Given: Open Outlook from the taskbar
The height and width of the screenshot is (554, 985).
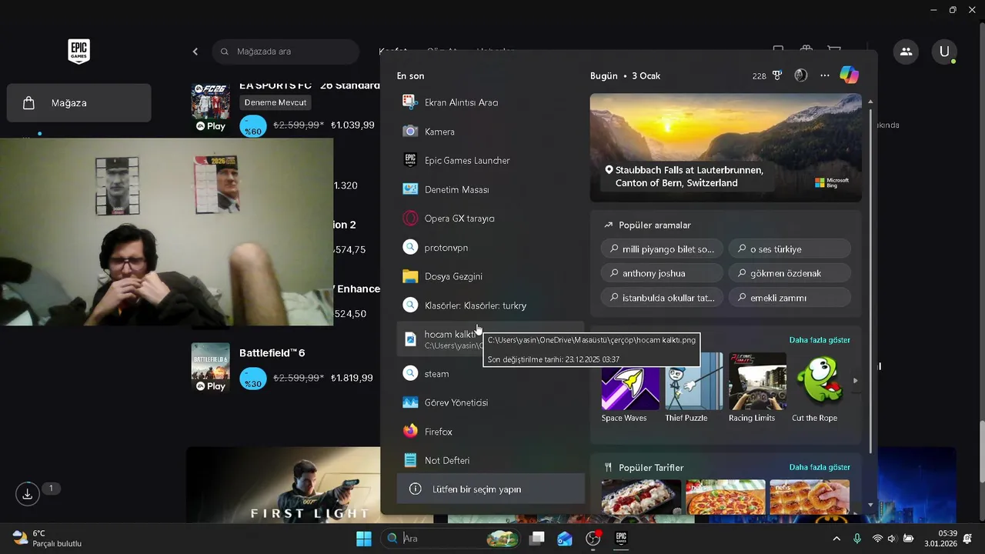Looking at the screenshot, I should pos(565,539).
